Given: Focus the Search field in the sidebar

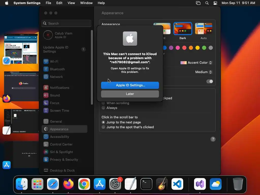Looking at the screenshot, I should click(66, 23).
